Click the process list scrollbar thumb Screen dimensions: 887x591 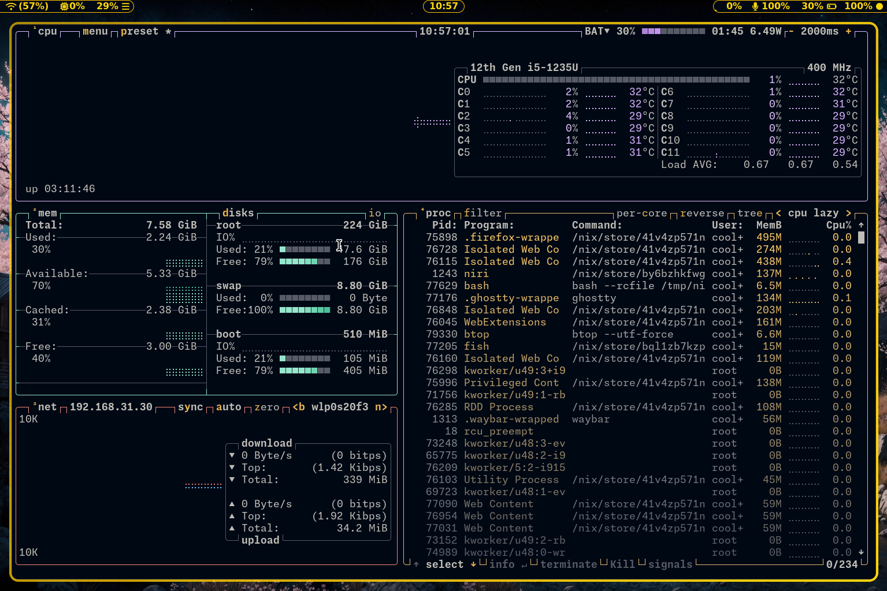click(861, 237)
